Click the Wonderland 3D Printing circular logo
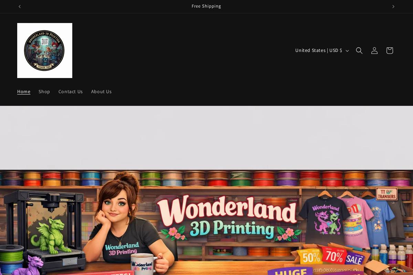This screenshot has height=275, width=413. [45, 51]
